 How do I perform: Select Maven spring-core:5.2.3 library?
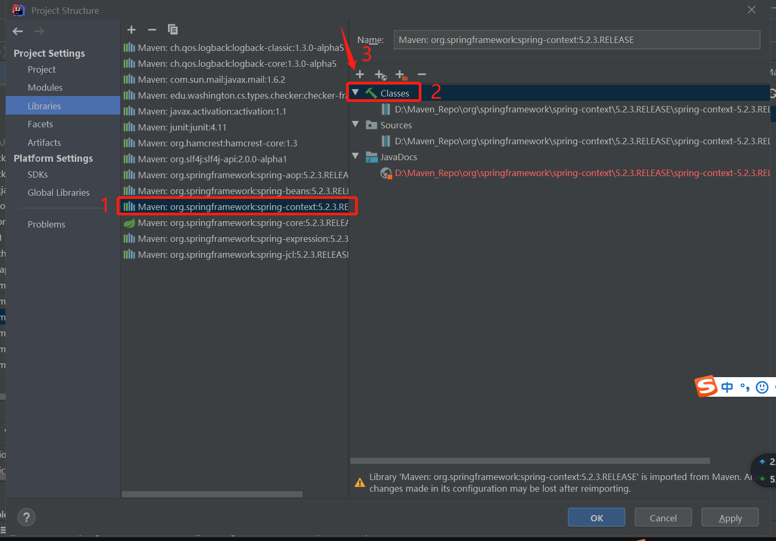(234, 223)
